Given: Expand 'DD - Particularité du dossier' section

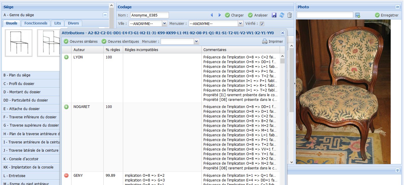Looking at the screenshot, I should coord(31,100).
